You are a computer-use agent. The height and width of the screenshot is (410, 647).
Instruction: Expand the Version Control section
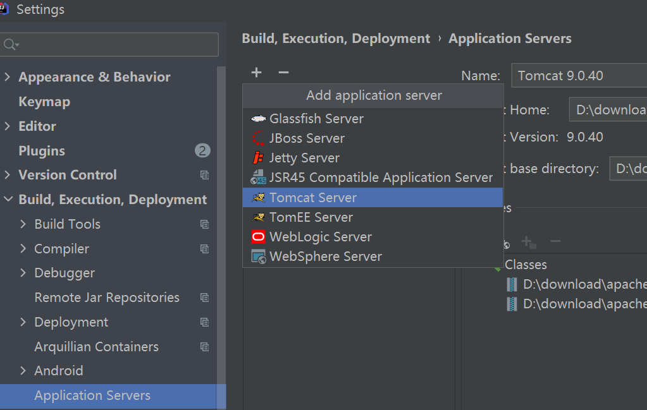(8, 175)
